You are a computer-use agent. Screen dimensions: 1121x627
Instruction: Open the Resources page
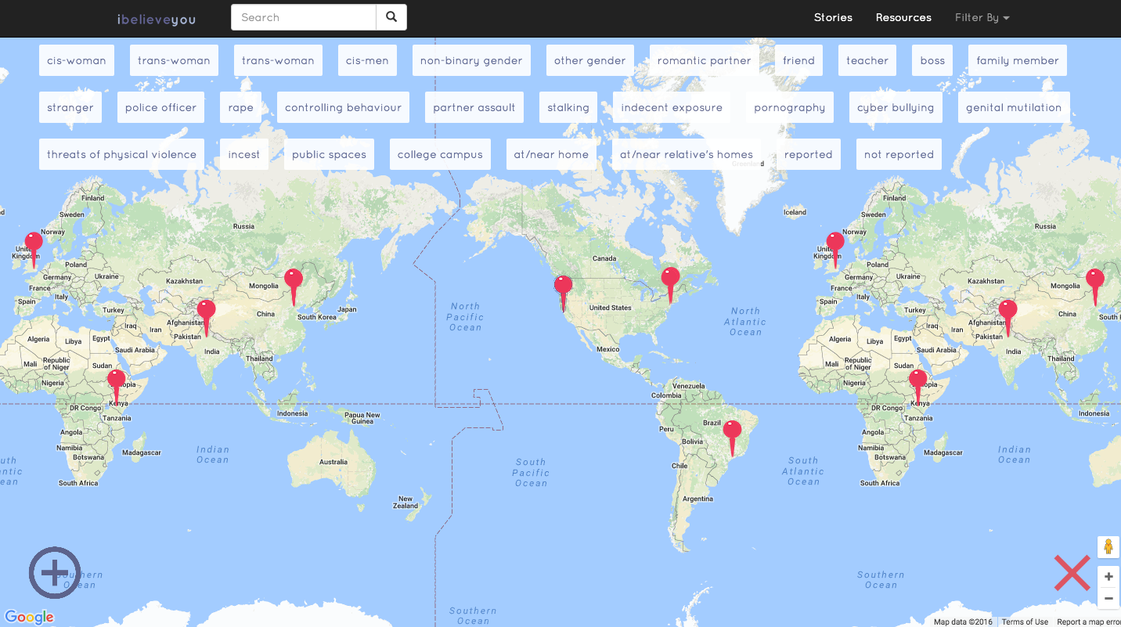coord(903,17)
